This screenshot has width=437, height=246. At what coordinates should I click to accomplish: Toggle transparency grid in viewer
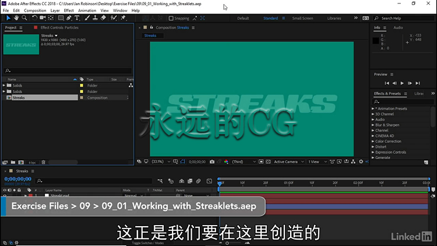click(268, 162)
